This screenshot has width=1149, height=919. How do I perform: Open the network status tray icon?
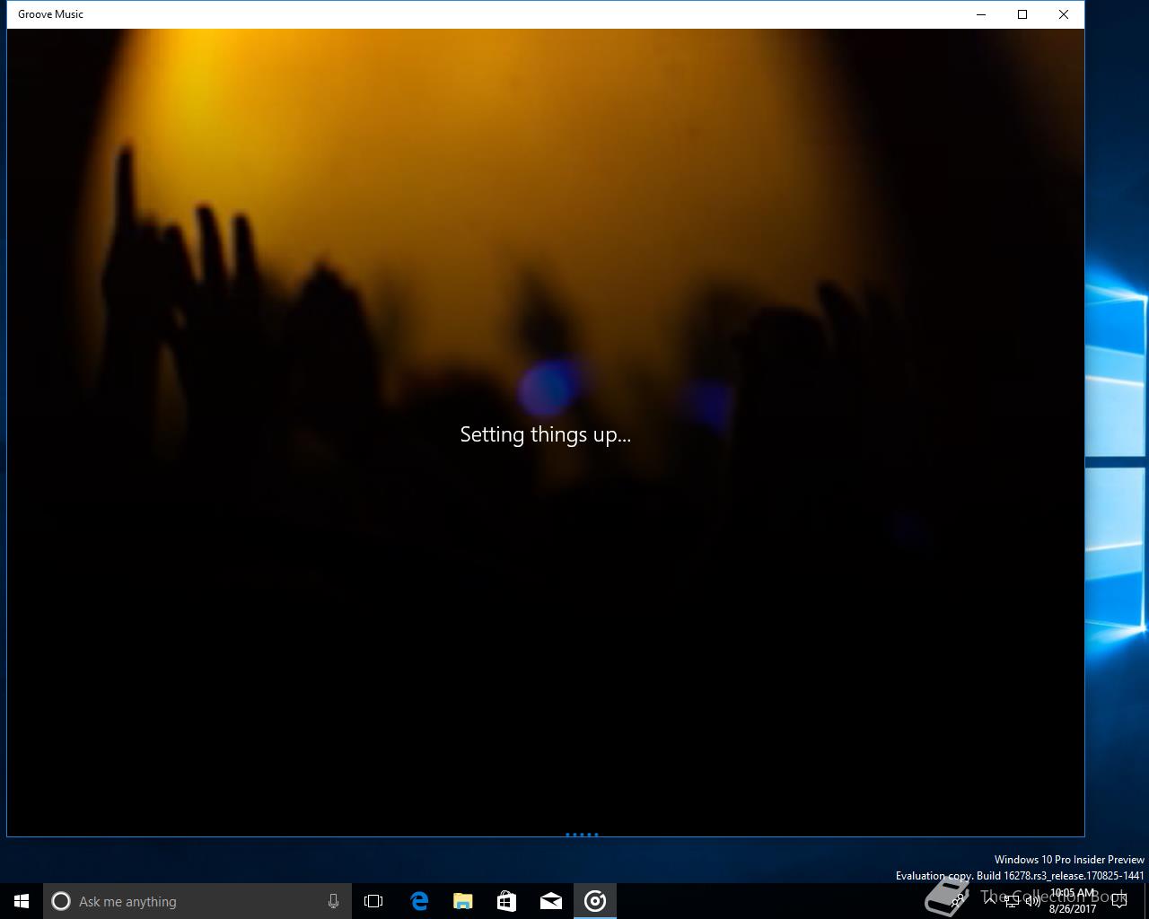point(1012,901)
